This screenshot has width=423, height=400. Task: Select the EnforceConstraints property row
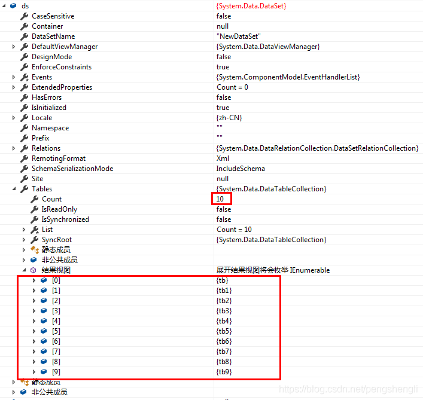click(x=212, y=67)
